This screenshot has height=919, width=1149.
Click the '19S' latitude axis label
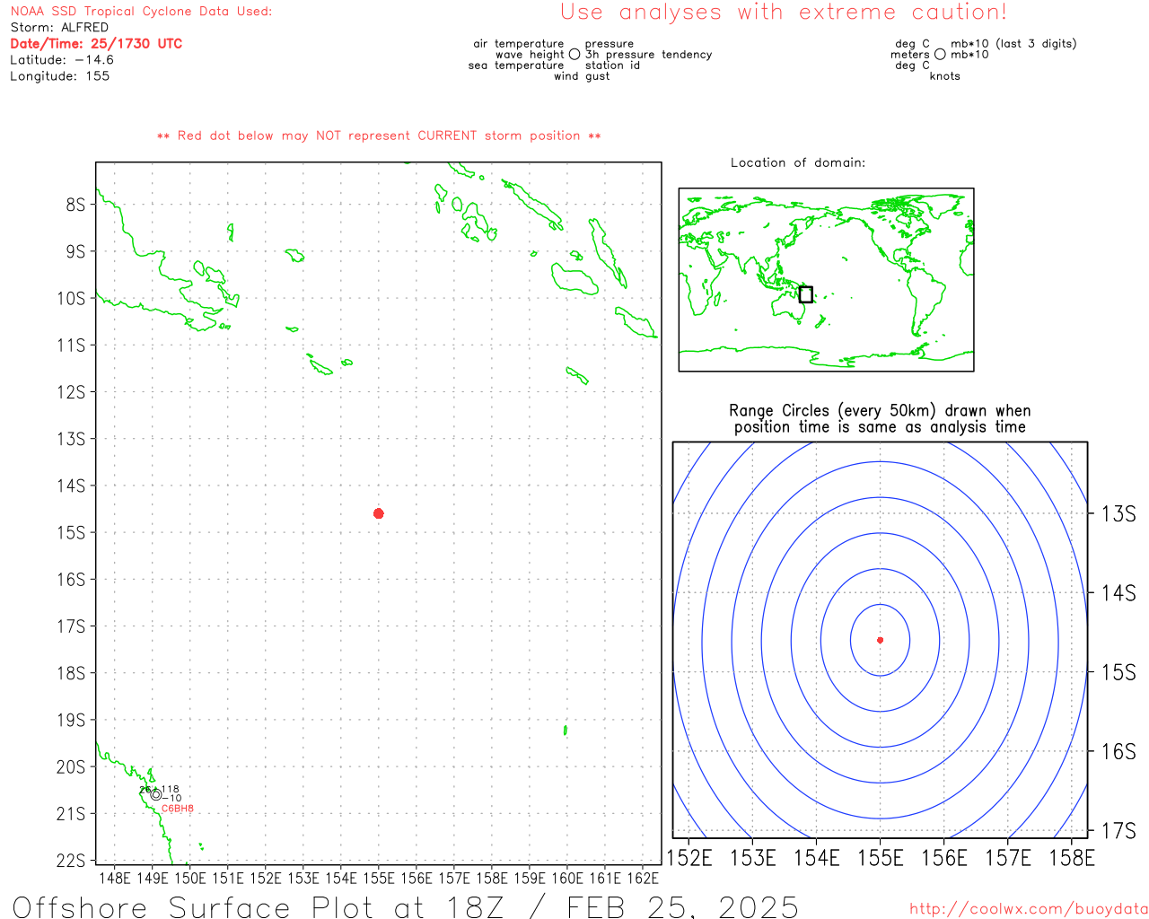click(x=71, y=720)
